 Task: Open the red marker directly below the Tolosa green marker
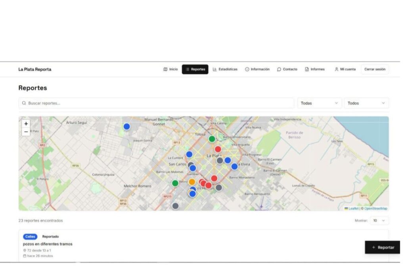point(218,149)
